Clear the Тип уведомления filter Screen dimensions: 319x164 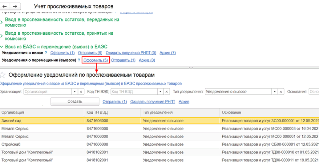coord(281,92)
